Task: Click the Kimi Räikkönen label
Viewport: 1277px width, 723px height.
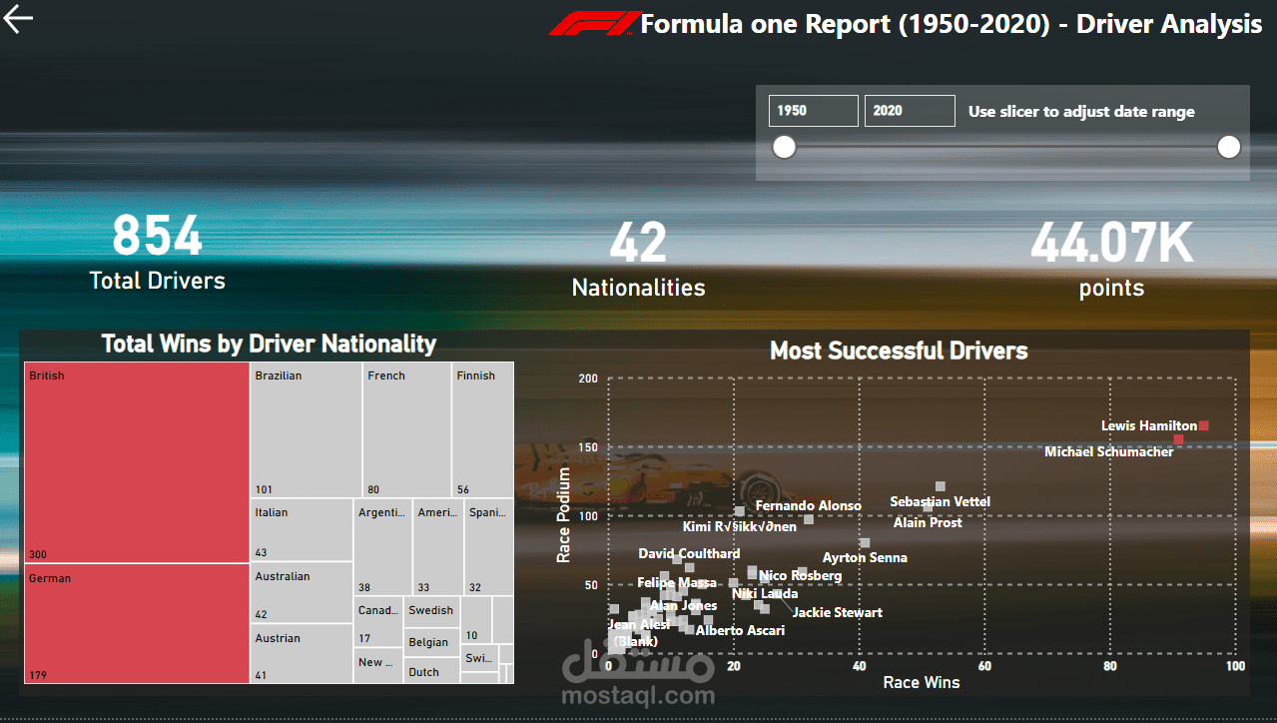Action: pyautogui.click(x=740, y=526)
